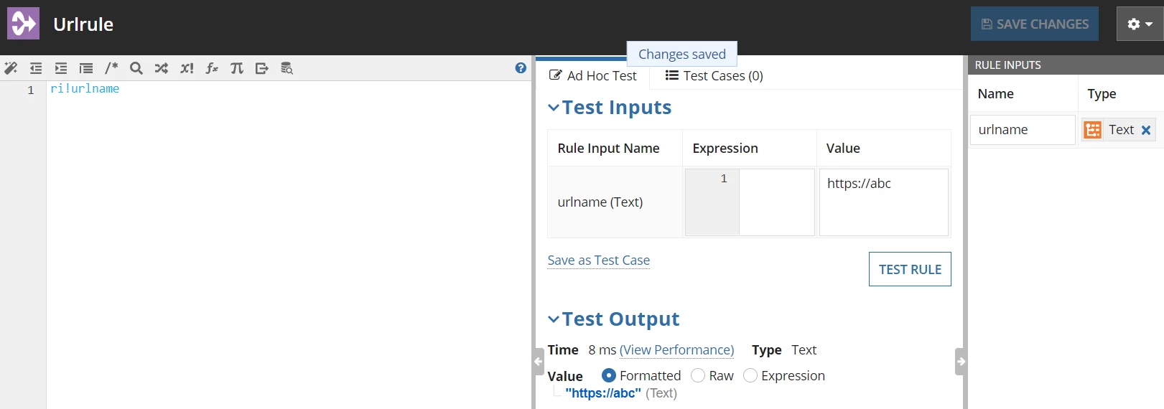Click the database query search icon

(x=287, y=68)
